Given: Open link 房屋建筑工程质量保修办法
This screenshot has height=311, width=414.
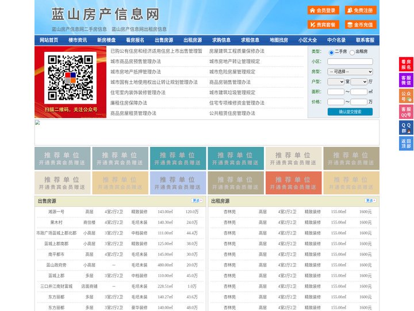Looking at the screenshot, I should pyautogui.click(x=236, y=51).
